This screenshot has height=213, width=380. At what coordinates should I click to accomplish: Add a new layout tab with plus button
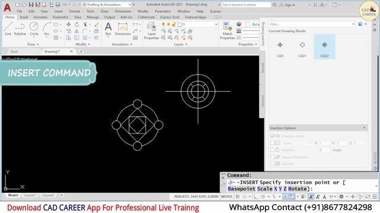[61, 195]
